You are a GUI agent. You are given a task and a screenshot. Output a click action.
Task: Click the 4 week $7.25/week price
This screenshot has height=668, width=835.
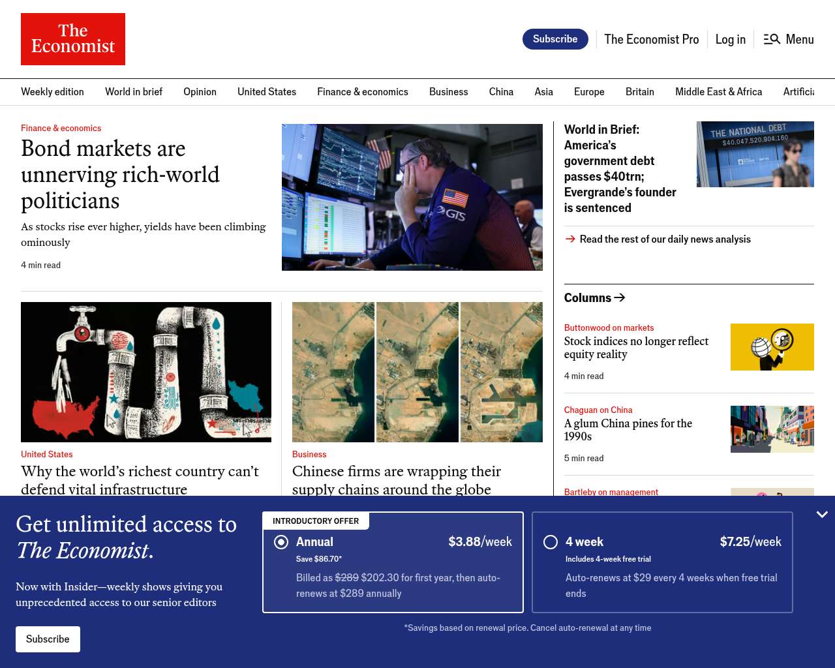click(x=751, y=542)
